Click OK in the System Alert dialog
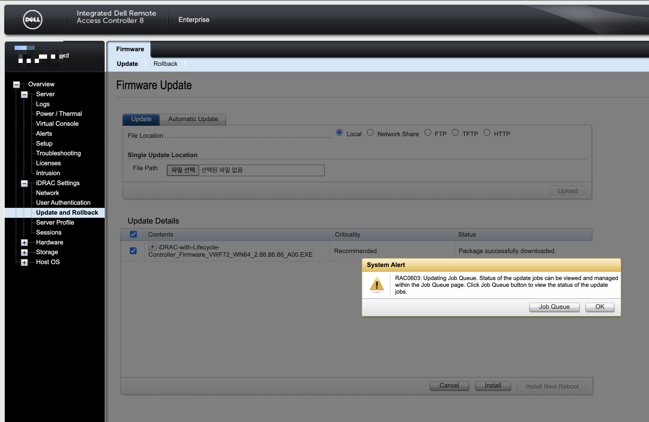 [x=600, y=307]
